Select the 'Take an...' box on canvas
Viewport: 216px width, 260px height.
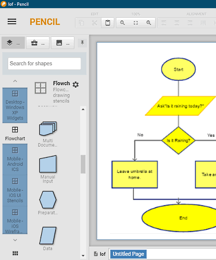point(206,174)
